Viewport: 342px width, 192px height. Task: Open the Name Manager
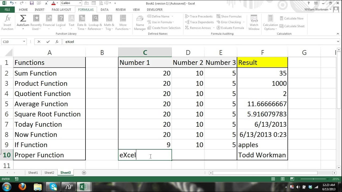coord(140,23)
